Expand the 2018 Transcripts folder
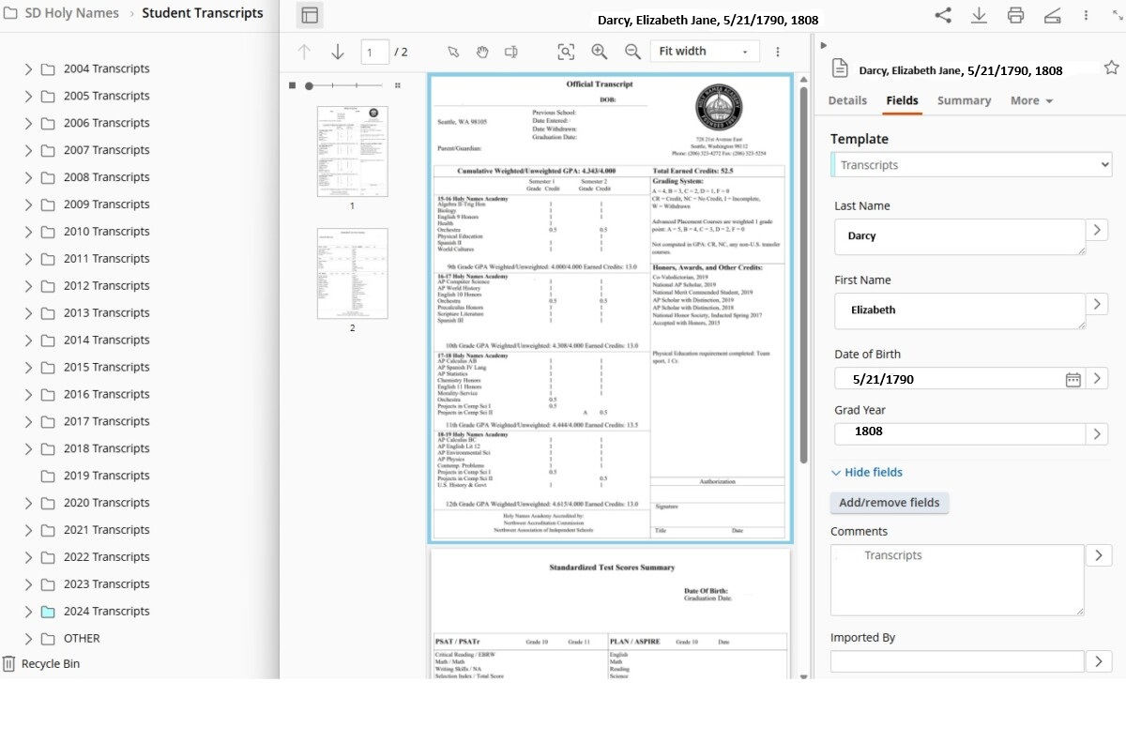The width and height of the screenshot is (1126, 742). [x=28, y=448]
